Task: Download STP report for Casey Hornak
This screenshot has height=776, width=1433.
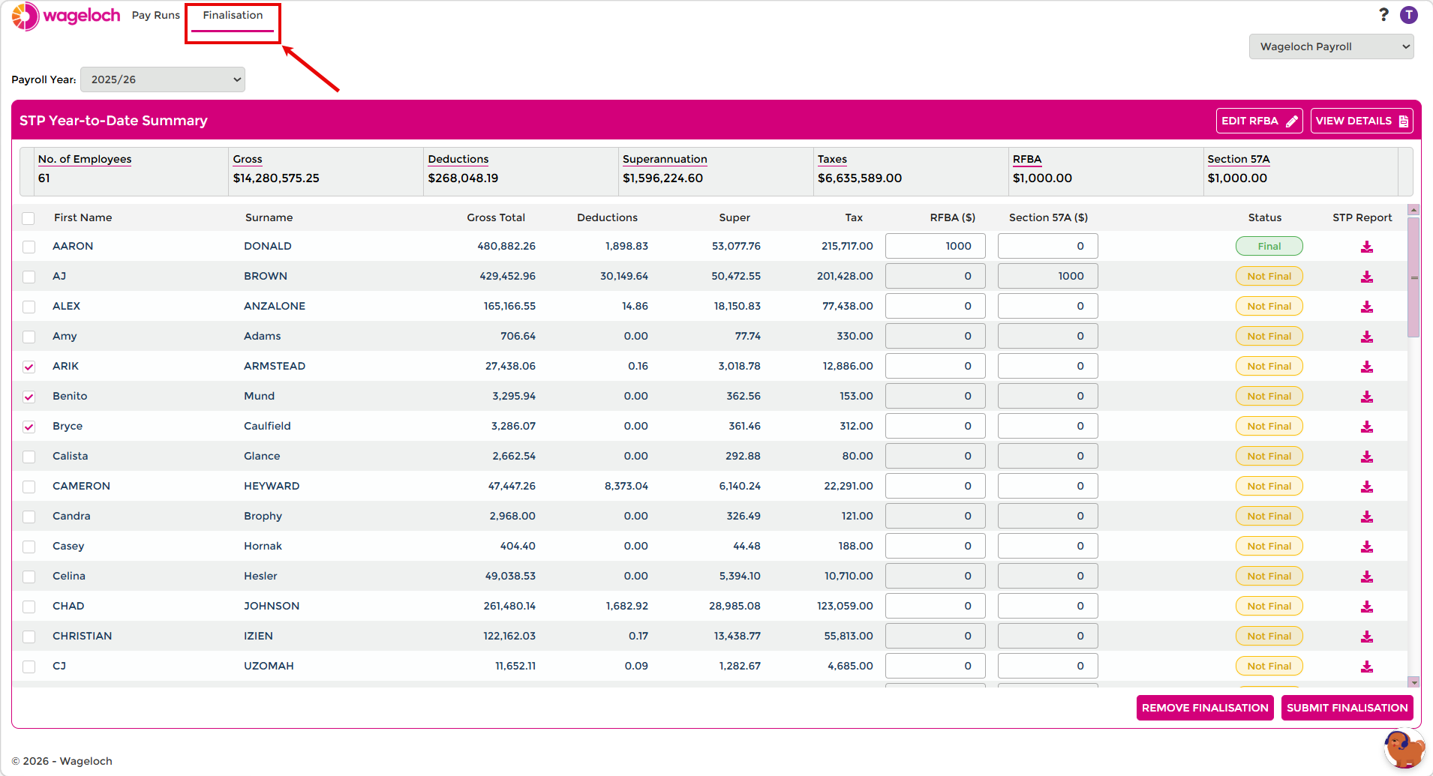Action: click(1367, 547)
